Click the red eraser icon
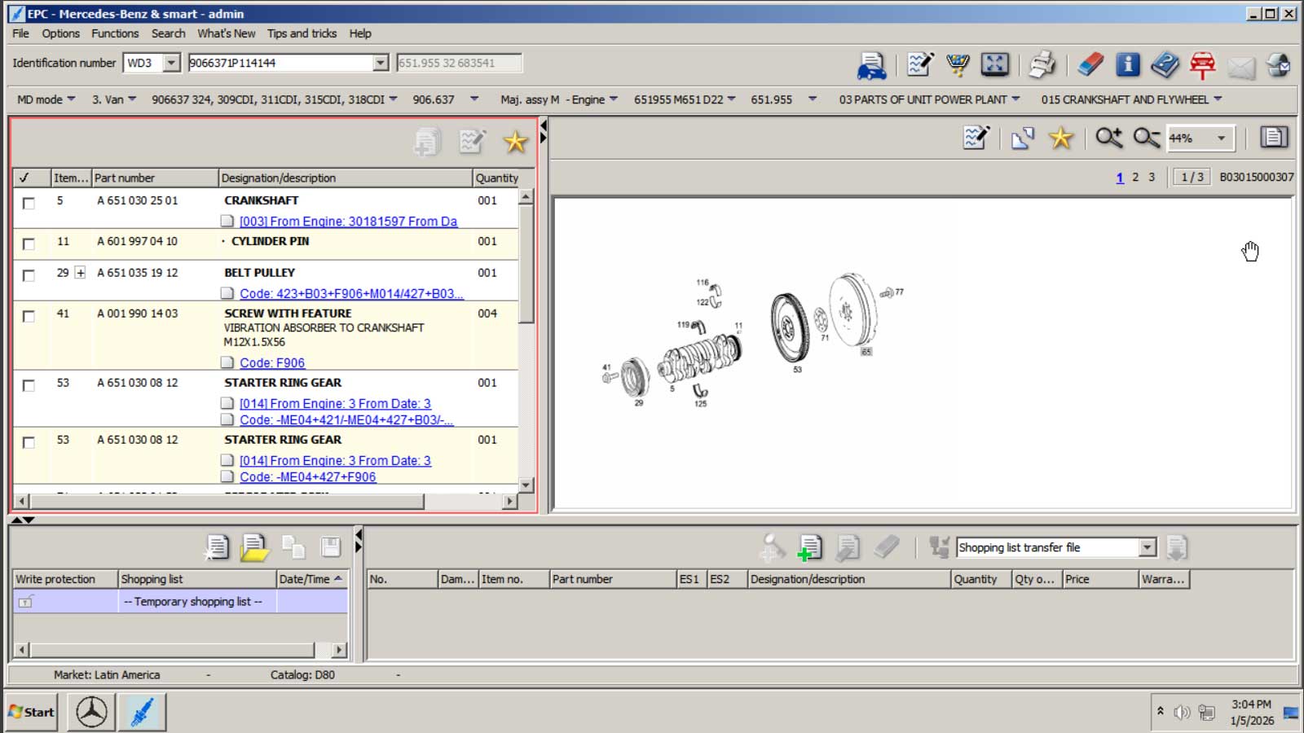 (1090, 65)
